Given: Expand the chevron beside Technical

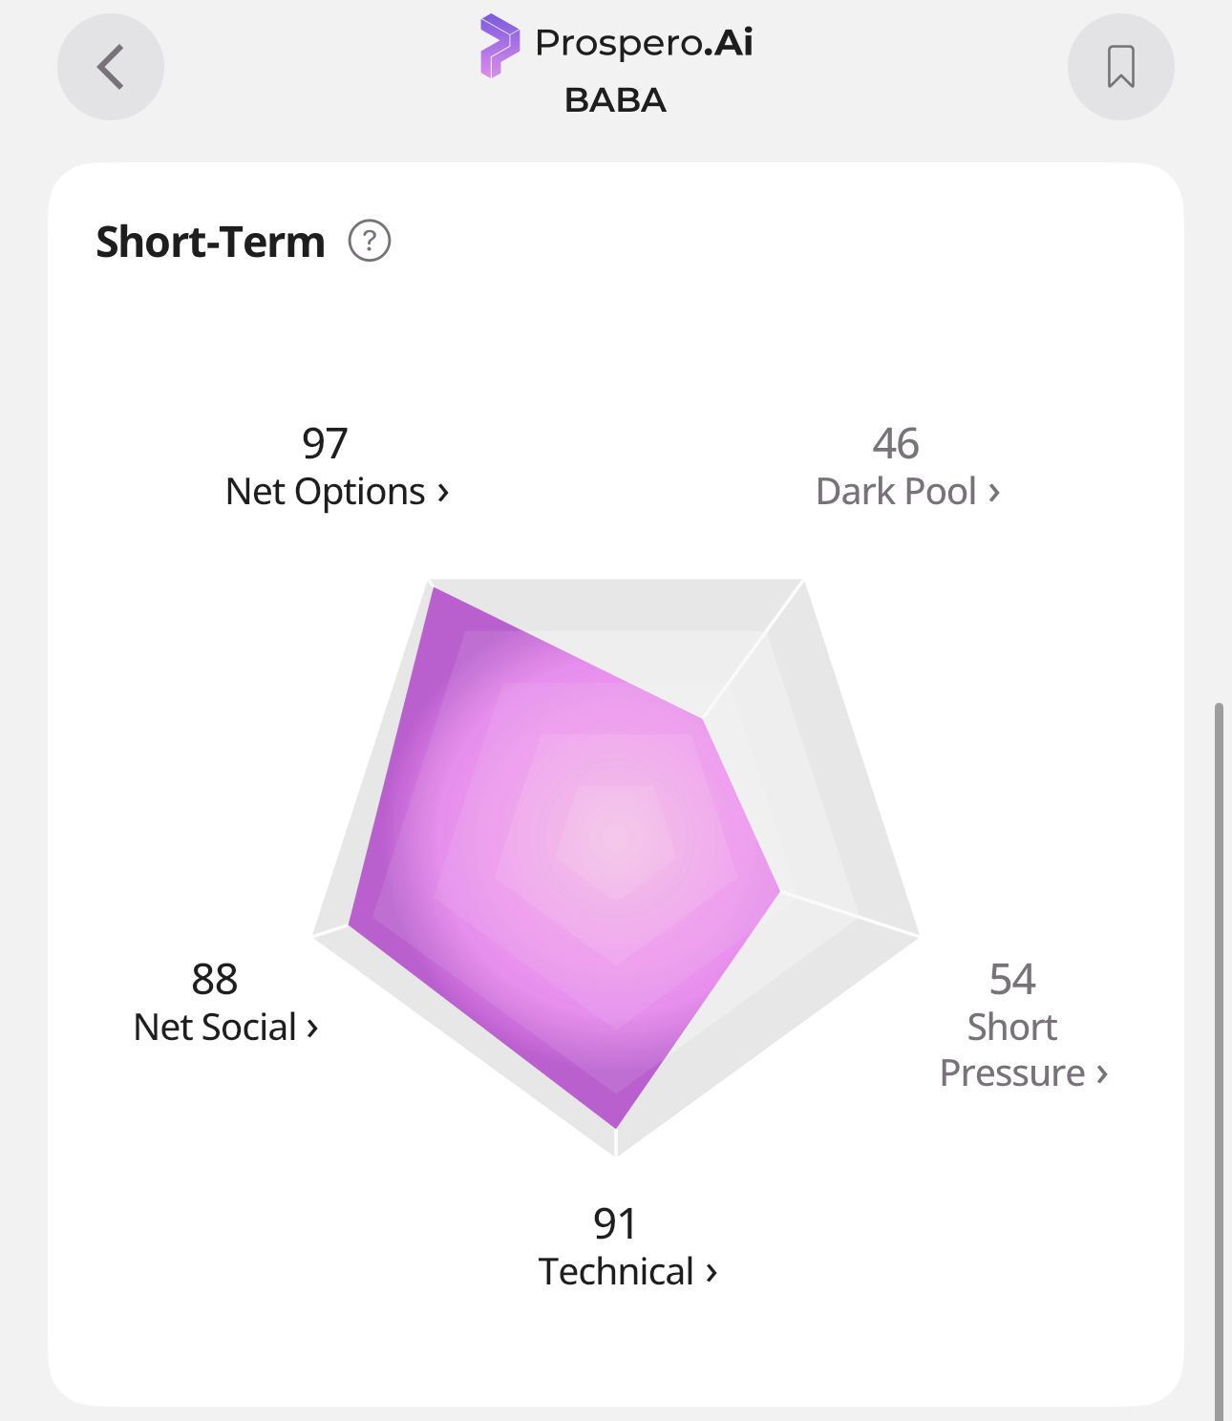Looking at the screenshot, I should pyautogui.click(x=711, y=1273).
